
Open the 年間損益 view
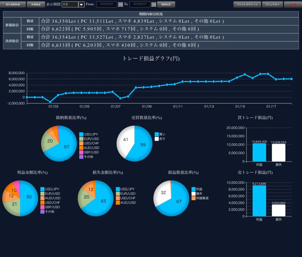pos(36,4)
